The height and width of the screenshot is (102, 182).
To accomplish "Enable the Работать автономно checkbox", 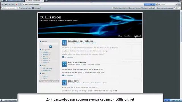I will coord(113,8).
